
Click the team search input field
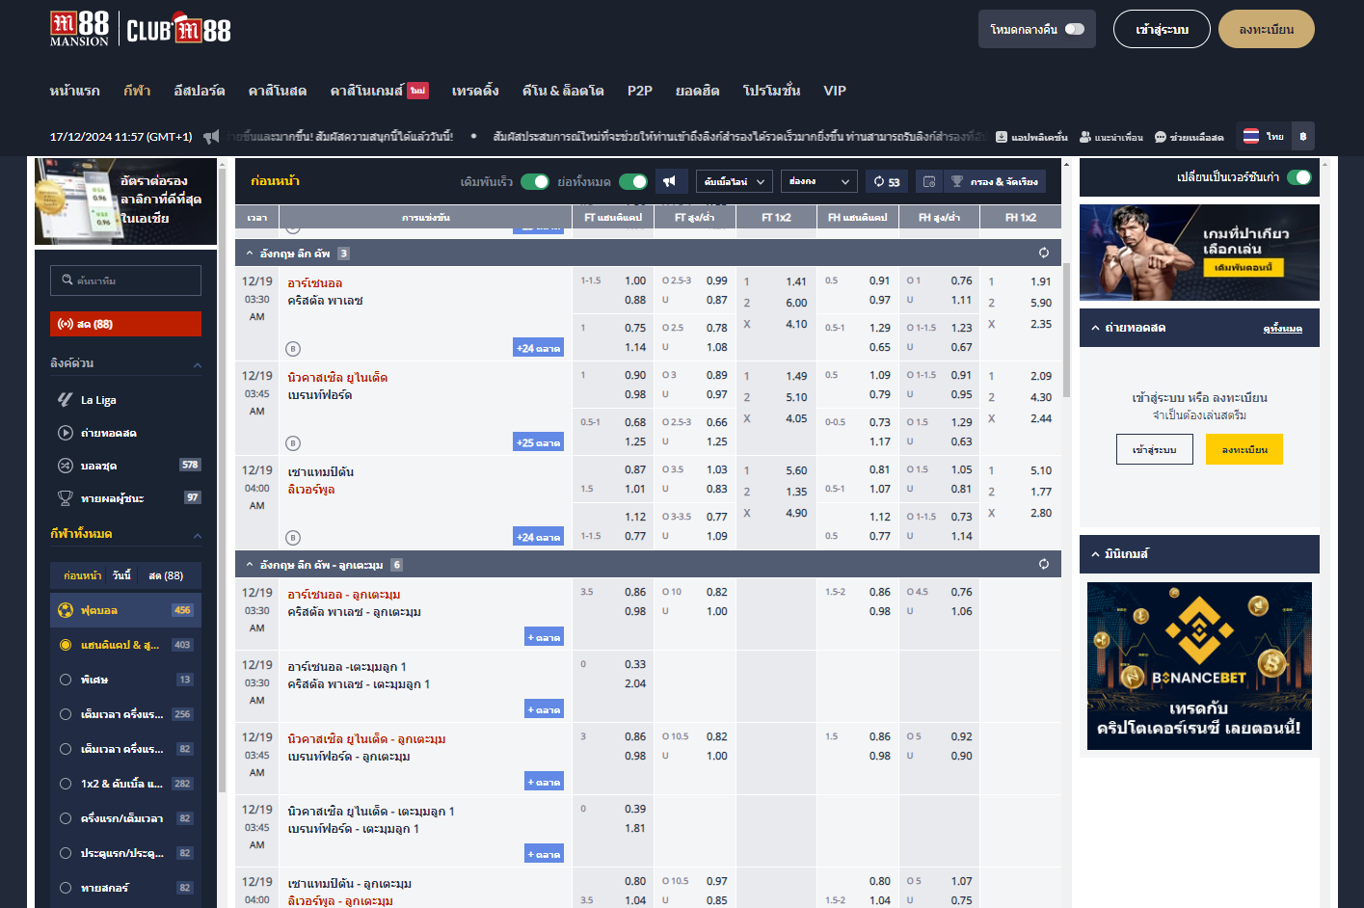(x=126, y=280)
